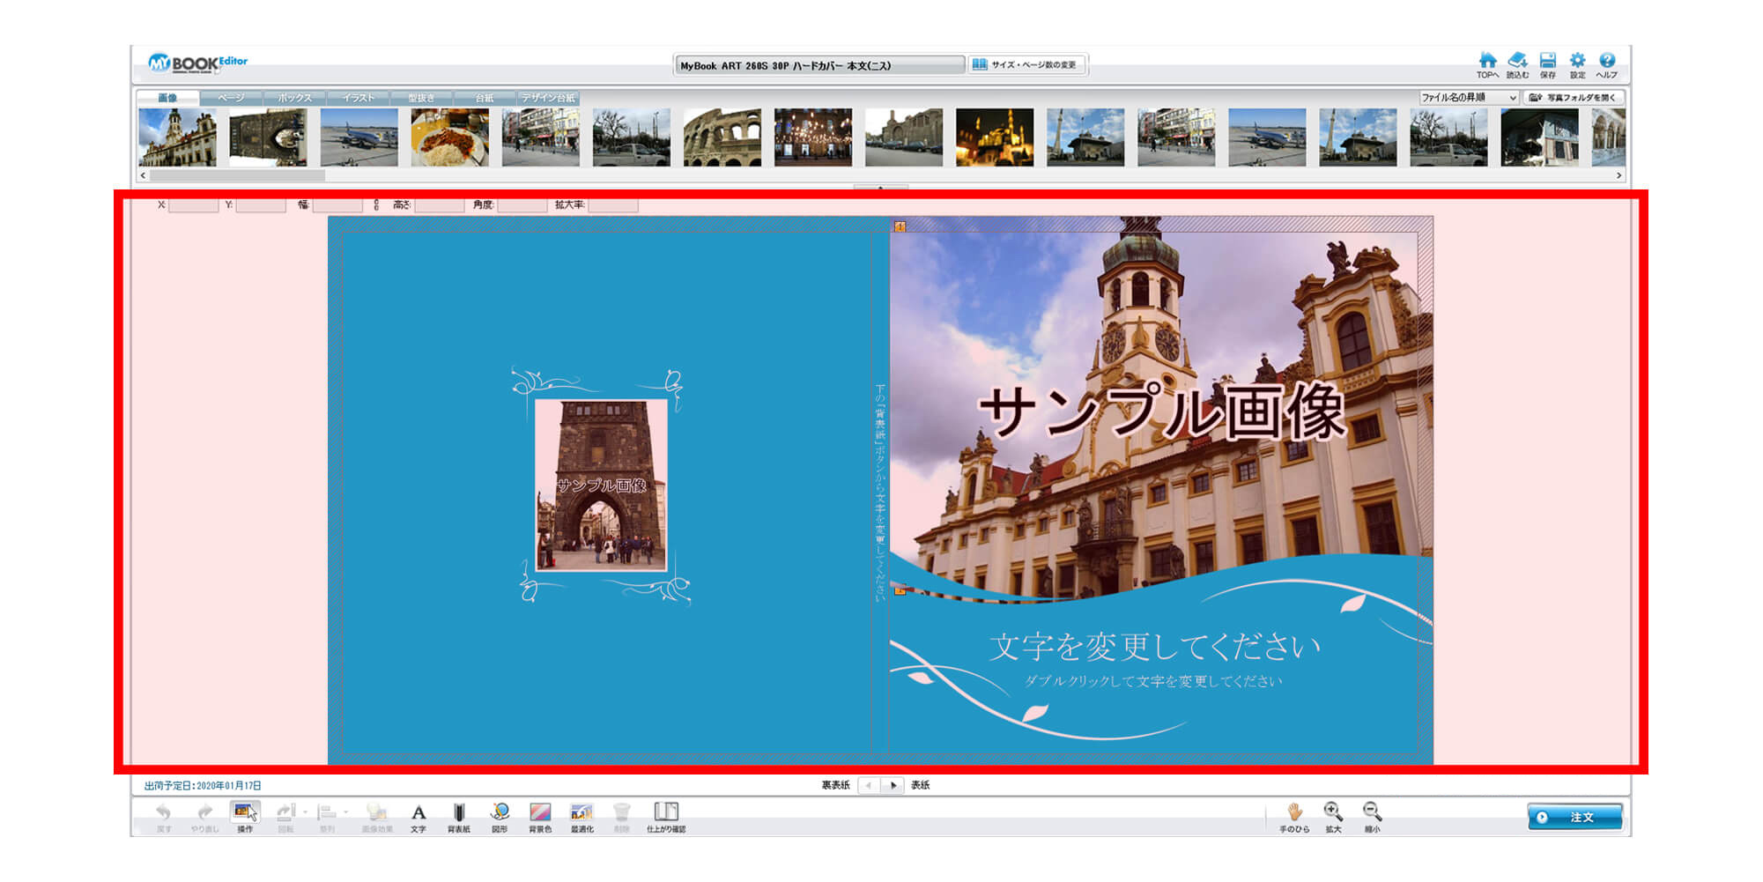The height and width of the screenshot is (882, 1763).
Task: Select the framed tower photo on back cover
Action: (601, 485)
